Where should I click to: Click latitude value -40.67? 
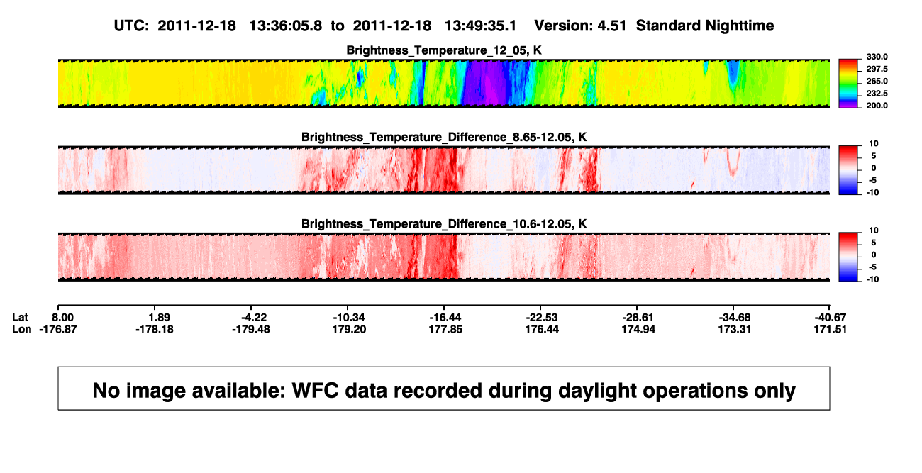click(x=831, y=317)
